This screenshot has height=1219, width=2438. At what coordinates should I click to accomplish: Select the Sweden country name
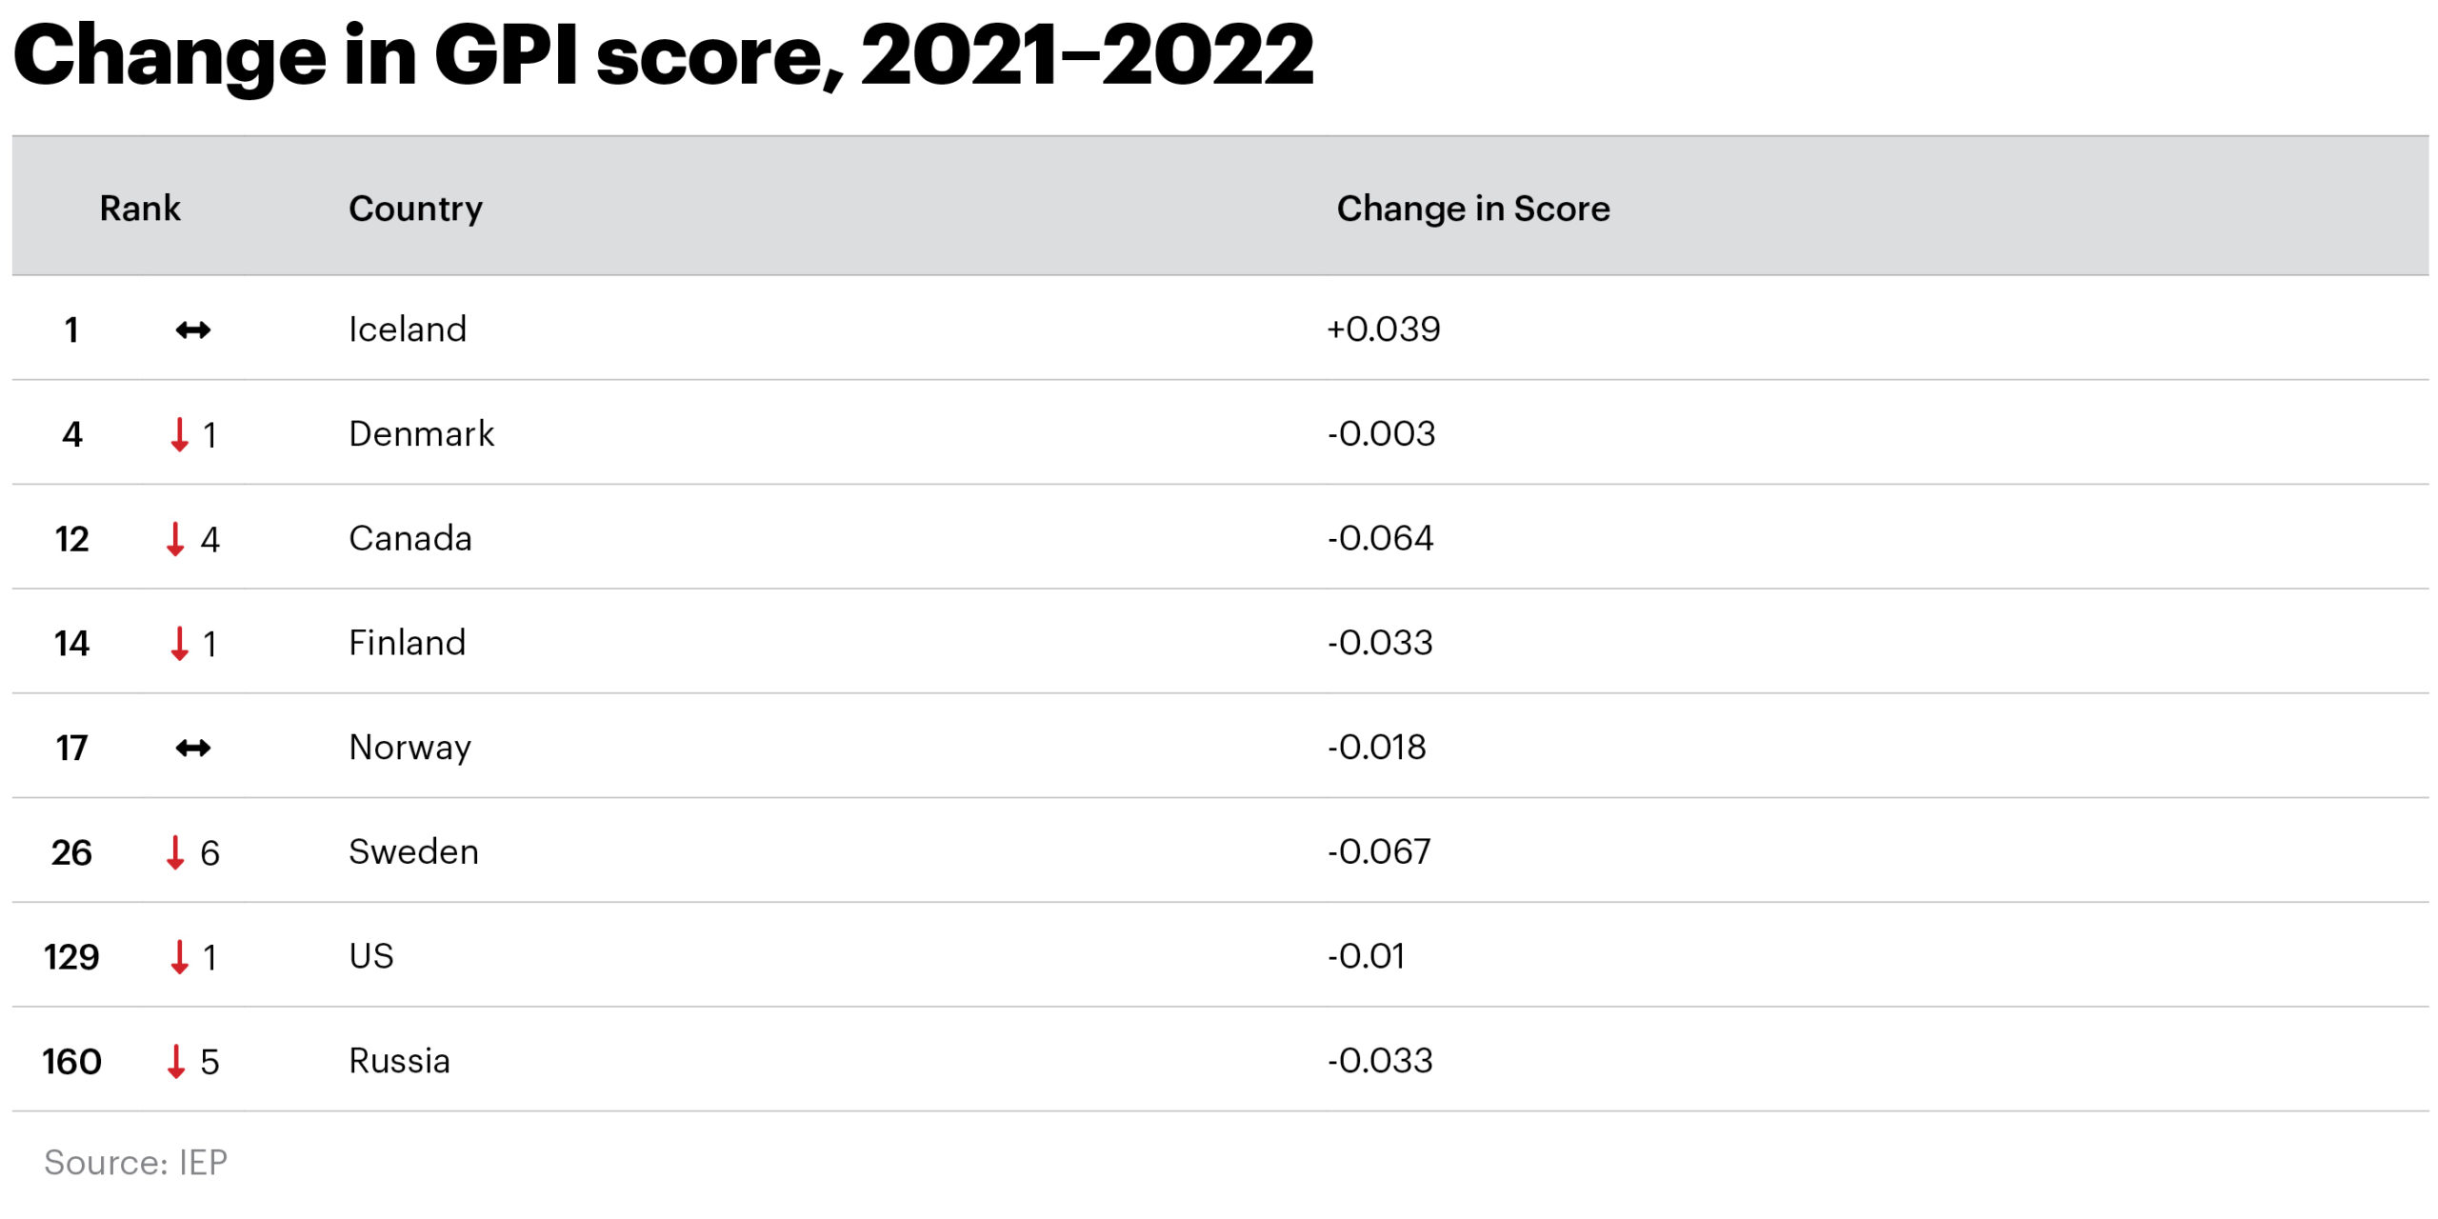[413, 851]
